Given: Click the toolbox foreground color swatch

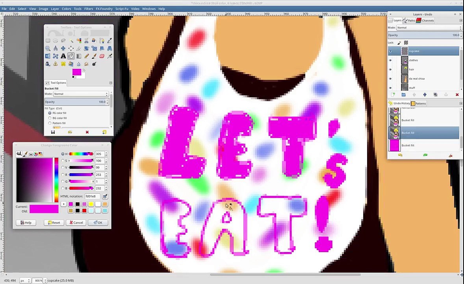Looking at the screenshot, I should 77,72.
